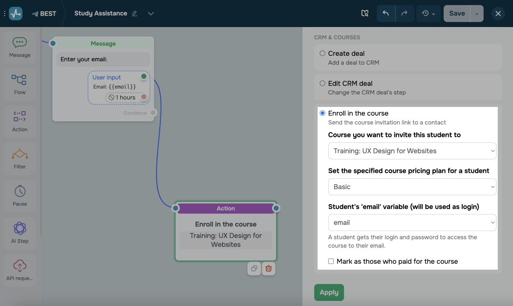
Task: Check Mark as those who paid
Action: click(x=331, y=261)
